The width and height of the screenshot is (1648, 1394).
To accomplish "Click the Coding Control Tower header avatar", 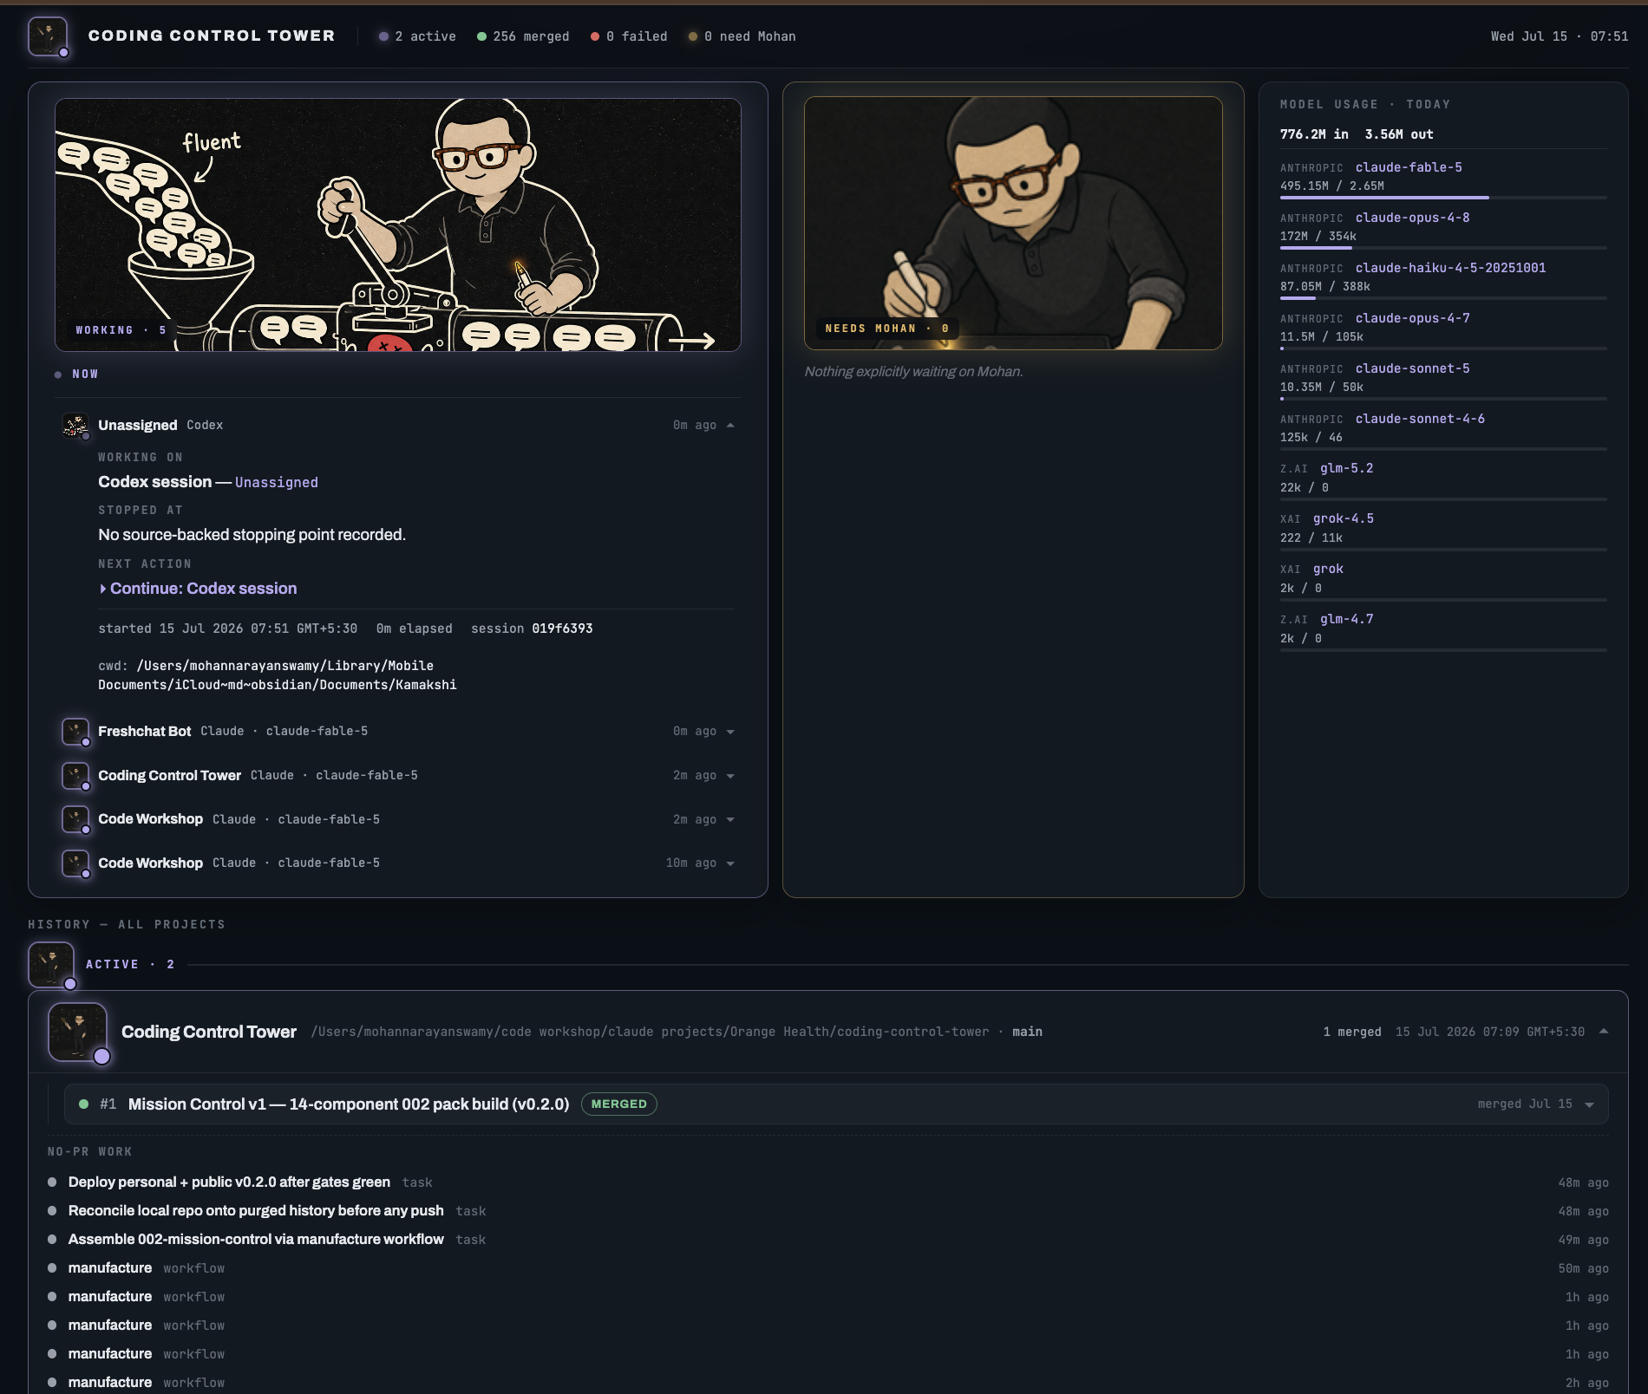I will [x=48, y=36].
